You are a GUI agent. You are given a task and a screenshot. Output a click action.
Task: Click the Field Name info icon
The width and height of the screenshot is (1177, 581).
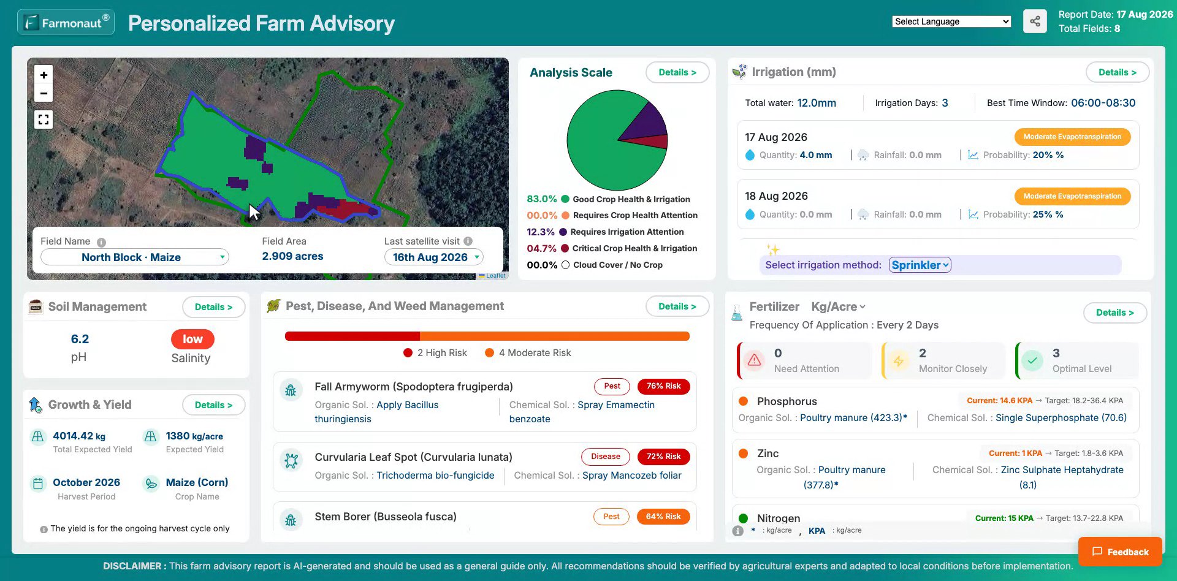click(101, 242)
